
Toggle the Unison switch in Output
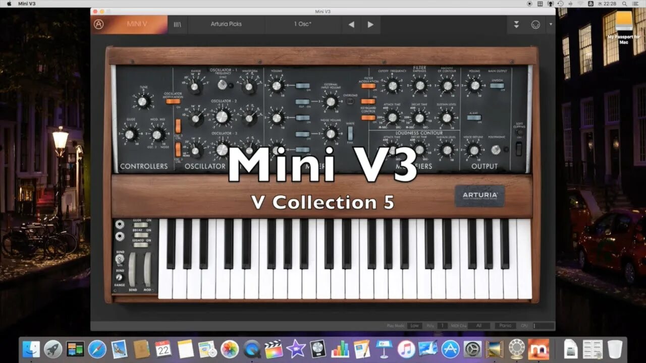(x=497, y=86)
